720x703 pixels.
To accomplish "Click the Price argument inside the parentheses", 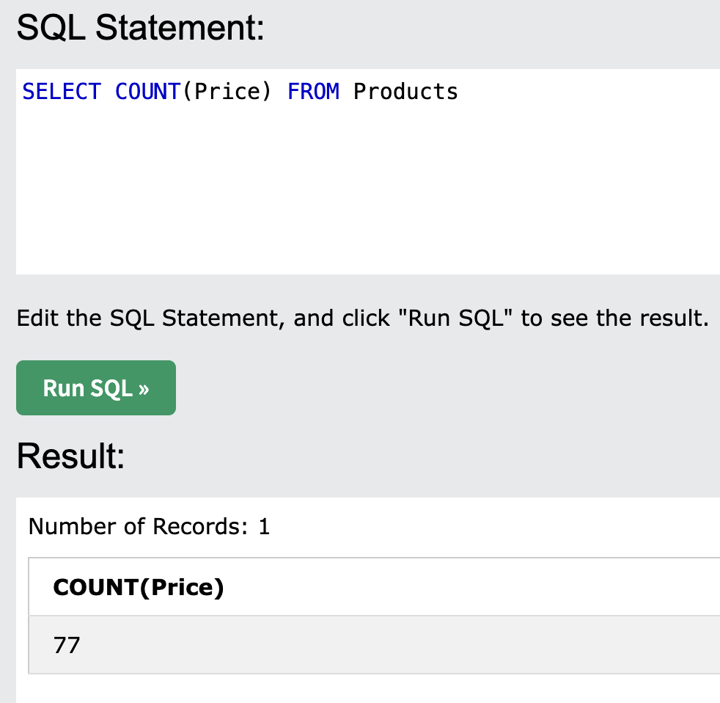I will pos(227,92).
